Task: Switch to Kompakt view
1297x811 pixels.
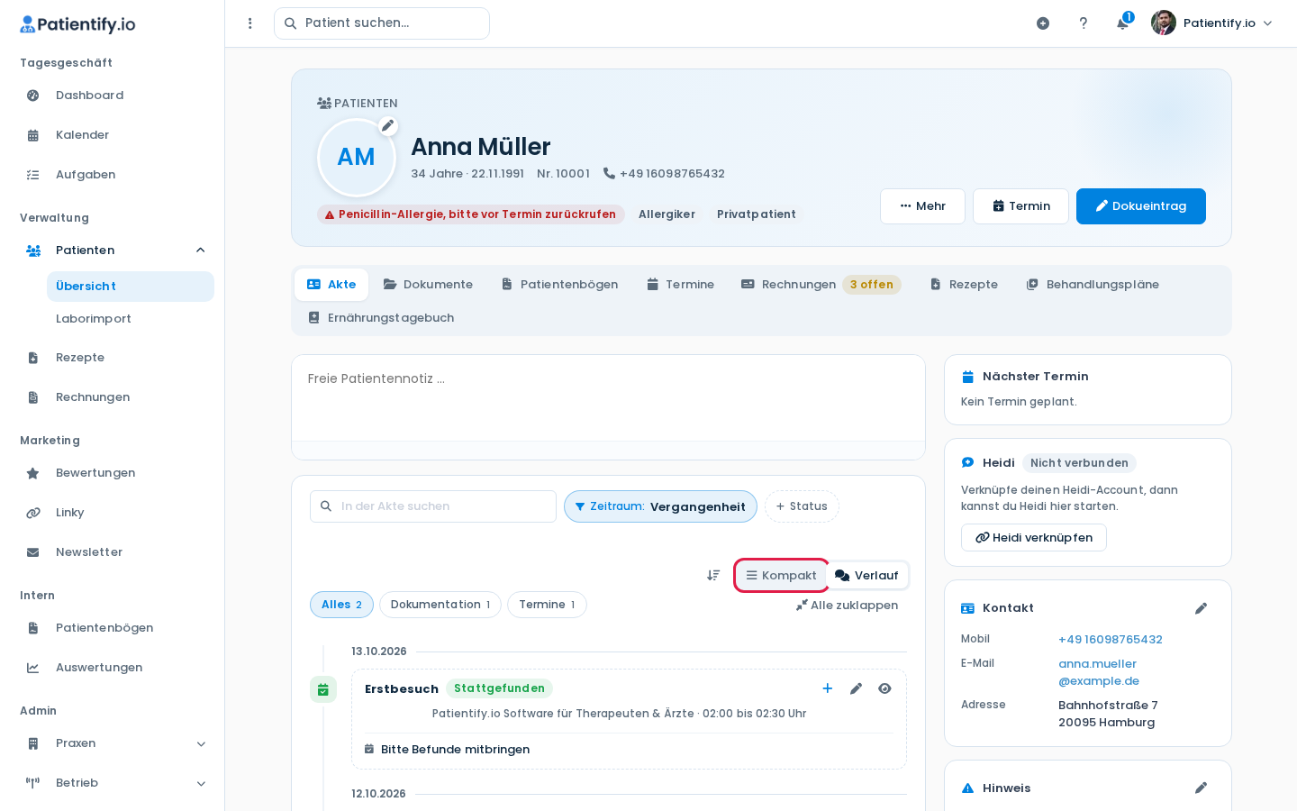Action: [781, 575]
